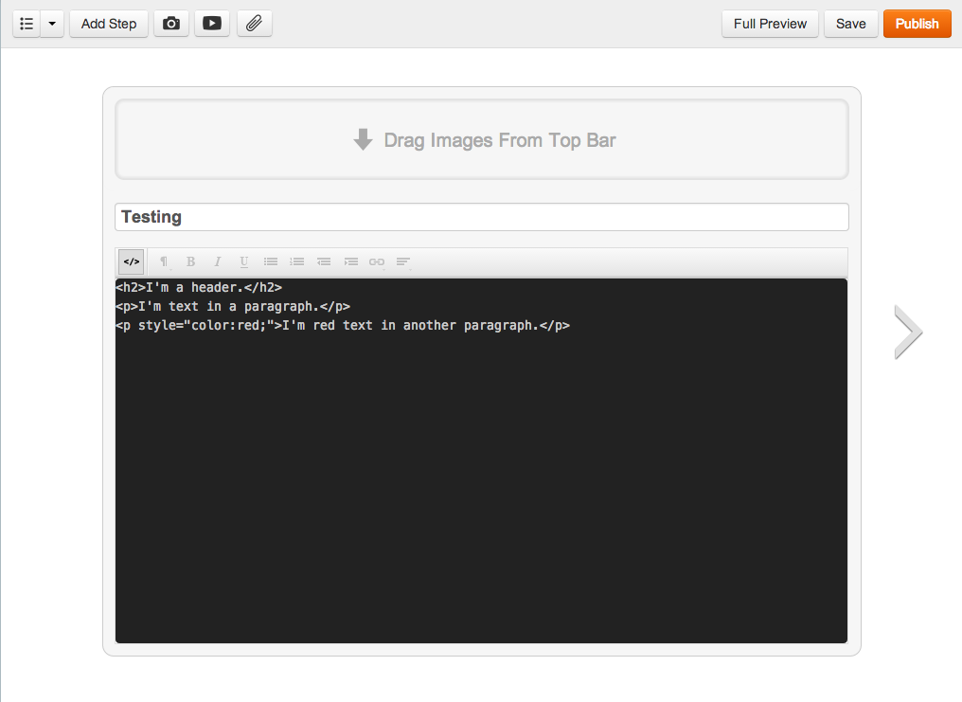Click the video embed icon
Screen dimensions: 962x702
click(211, 24)
